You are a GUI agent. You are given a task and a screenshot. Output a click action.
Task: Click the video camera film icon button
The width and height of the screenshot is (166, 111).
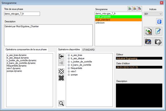coord(148,42)
